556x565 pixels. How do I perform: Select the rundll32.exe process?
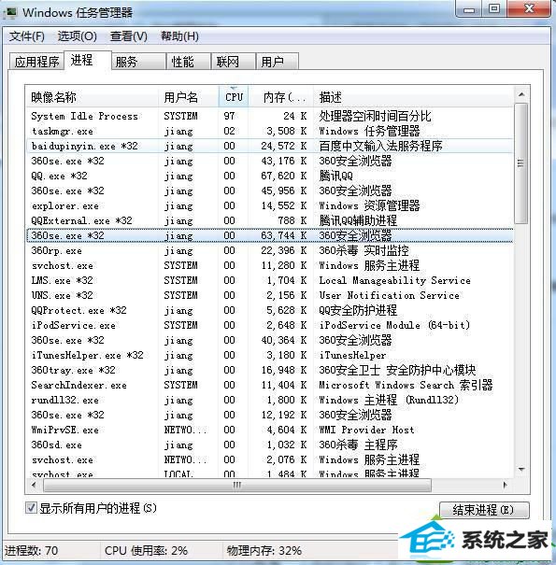pos(270,400)
